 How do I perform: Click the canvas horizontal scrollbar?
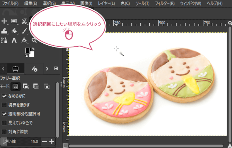click(146, 146)
